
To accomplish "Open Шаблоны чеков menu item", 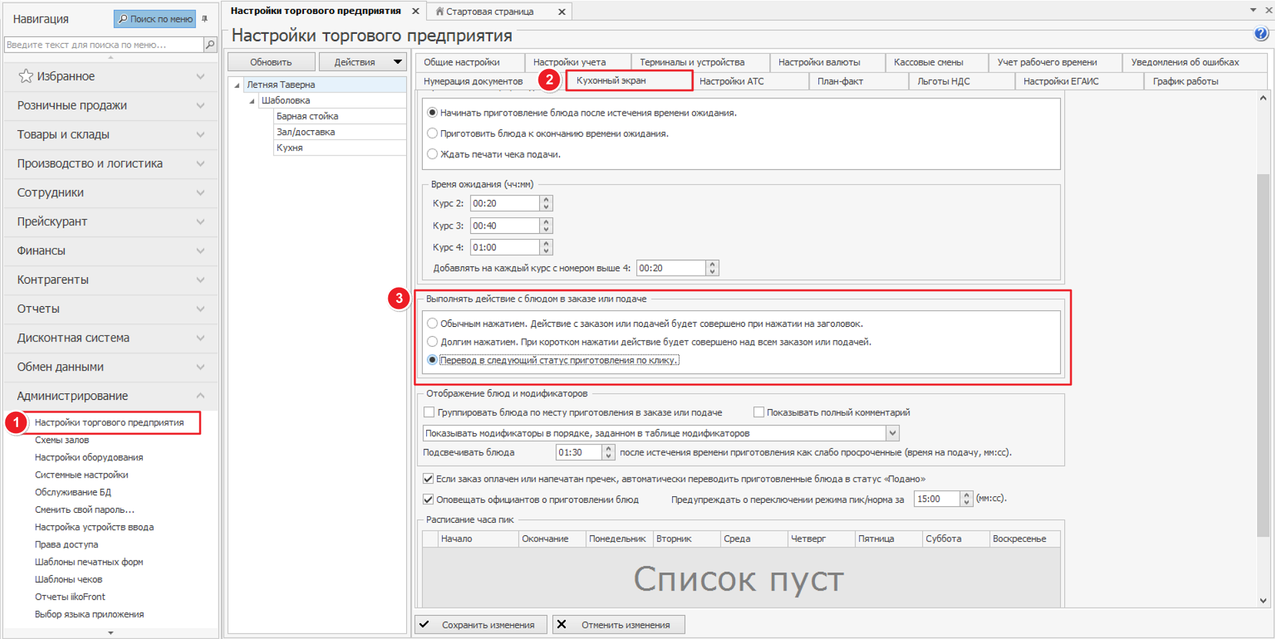I will pos(68,579).
